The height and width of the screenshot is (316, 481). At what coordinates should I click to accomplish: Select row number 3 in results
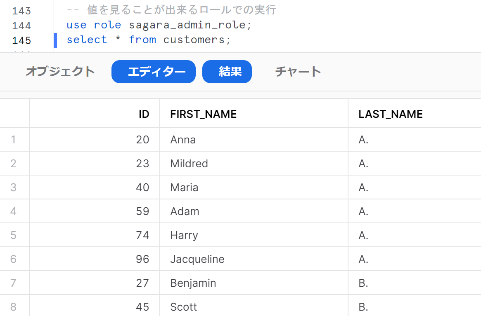coord(14,187)
